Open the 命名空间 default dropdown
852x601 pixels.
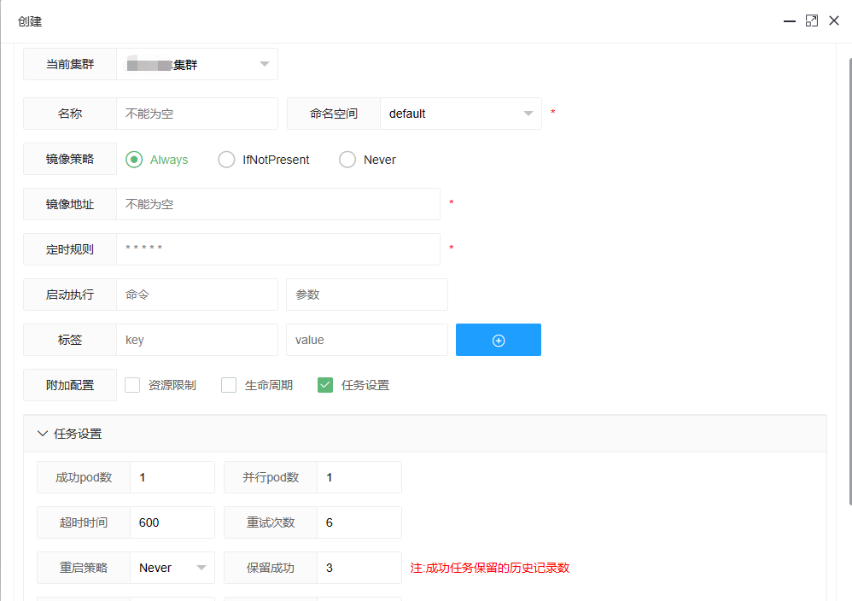pos(461,114)
